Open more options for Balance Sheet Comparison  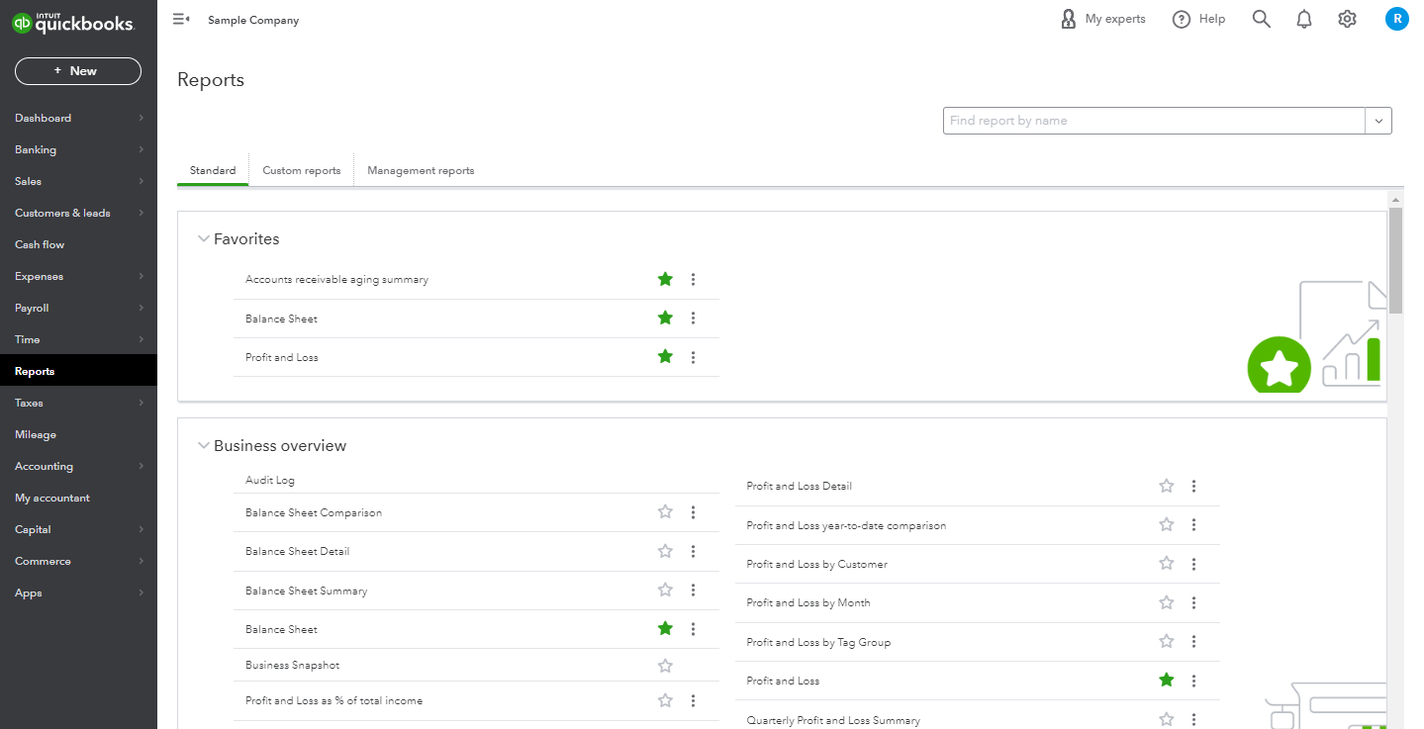(693, 512)
